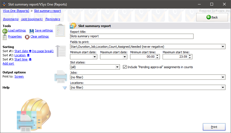
Task: Click the red Clear settings icon
Action: (27, 37)
